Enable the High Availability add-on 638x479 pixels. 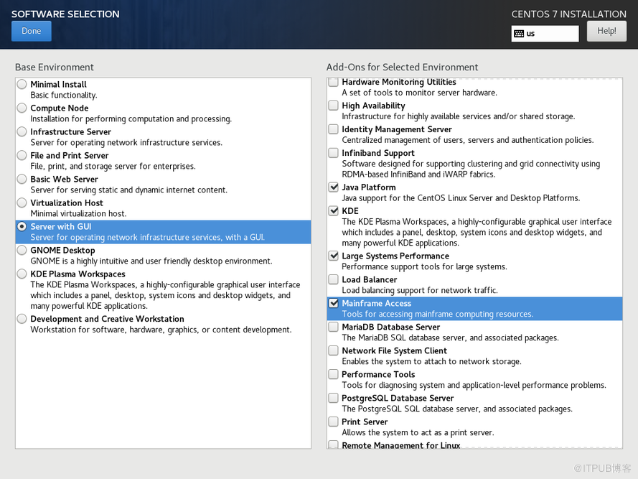[334, 106]
